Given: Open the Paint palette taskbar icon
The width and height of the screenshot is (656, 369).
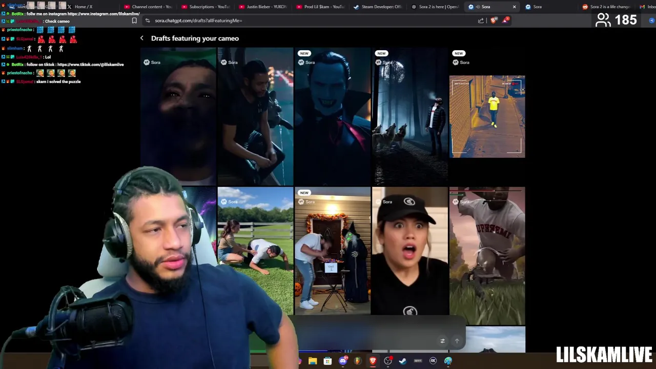Looking at the screenshot, I should click(448, 361).
